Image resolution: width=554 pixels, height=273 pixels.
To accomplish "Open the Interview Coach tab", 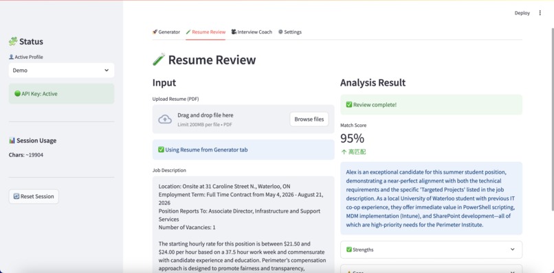I will coord(252,32).
